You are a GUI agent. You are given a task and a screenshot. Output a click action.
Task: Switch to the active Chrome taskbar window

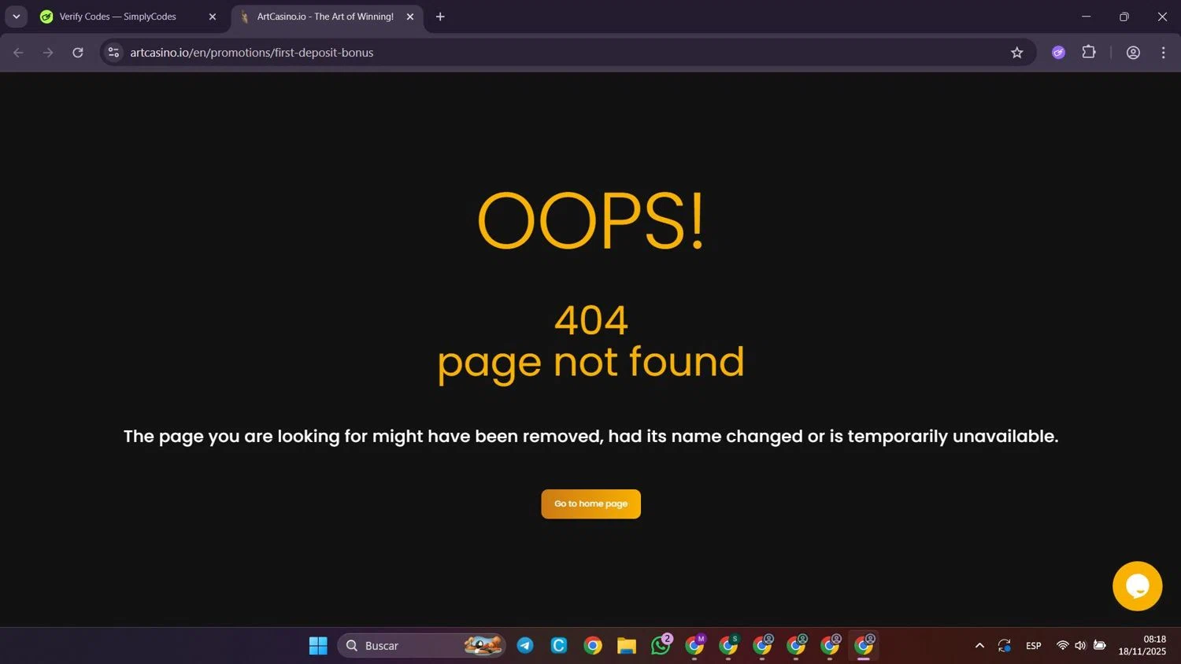click(x=864, y=645)
